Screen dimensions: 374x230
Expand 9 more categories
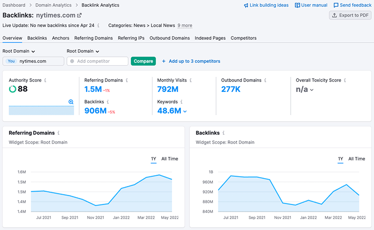(185, 25)
